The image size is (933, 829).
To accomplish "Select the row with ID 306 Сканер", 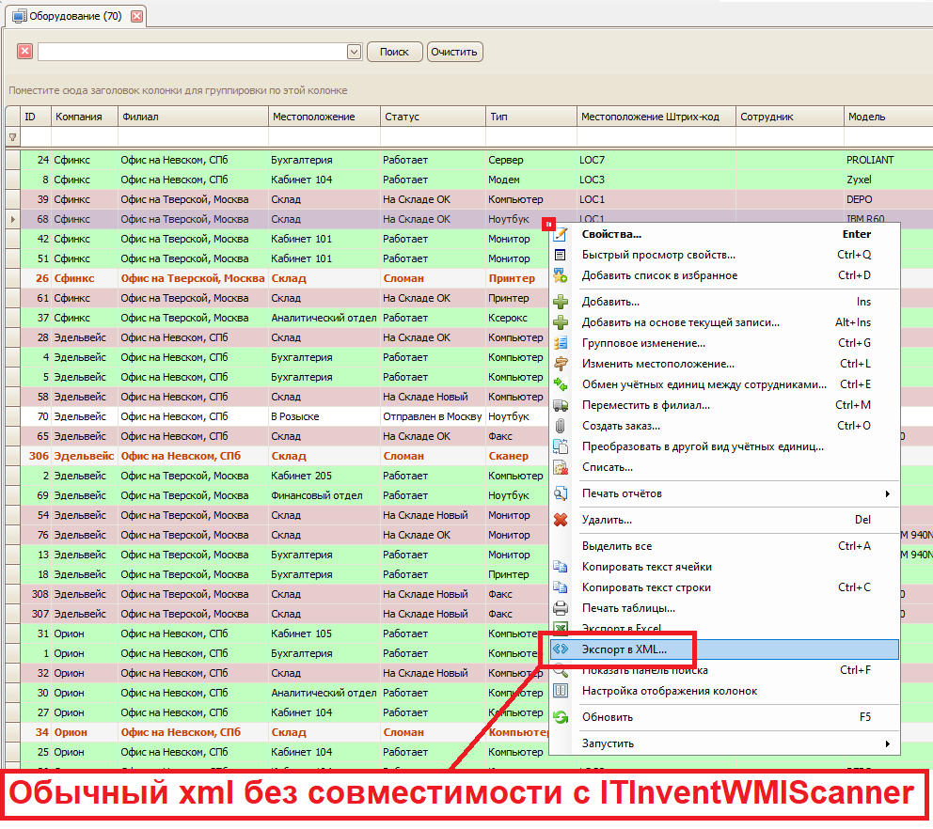I will coord(283,456).
